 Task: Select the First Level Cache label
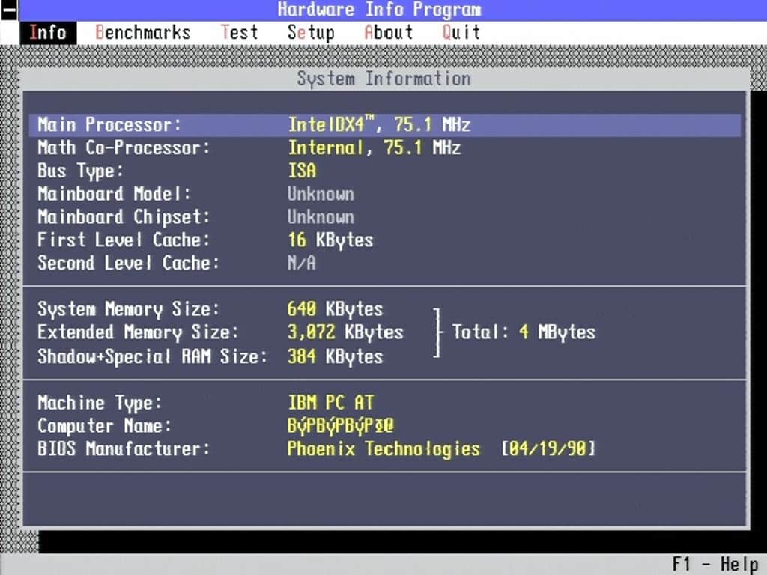(124, 240)
